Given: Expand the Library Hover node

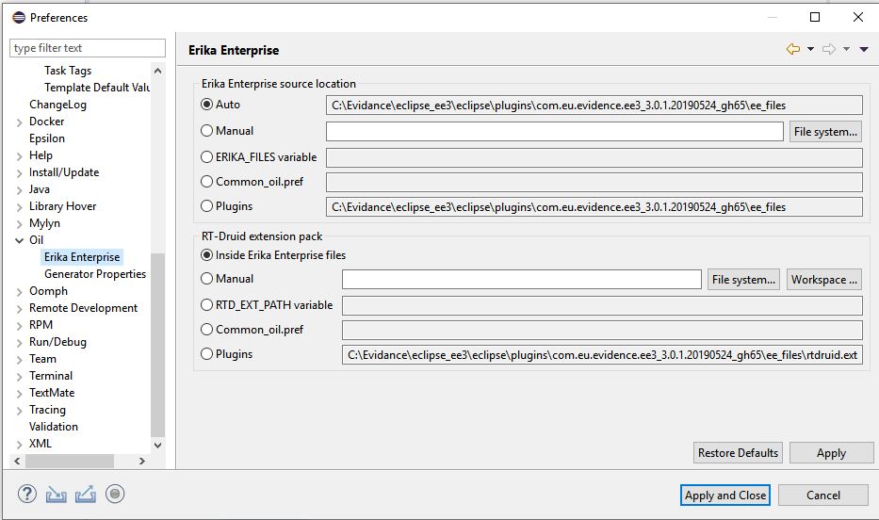Looking at the screenshot, I should tap(19, 206).
